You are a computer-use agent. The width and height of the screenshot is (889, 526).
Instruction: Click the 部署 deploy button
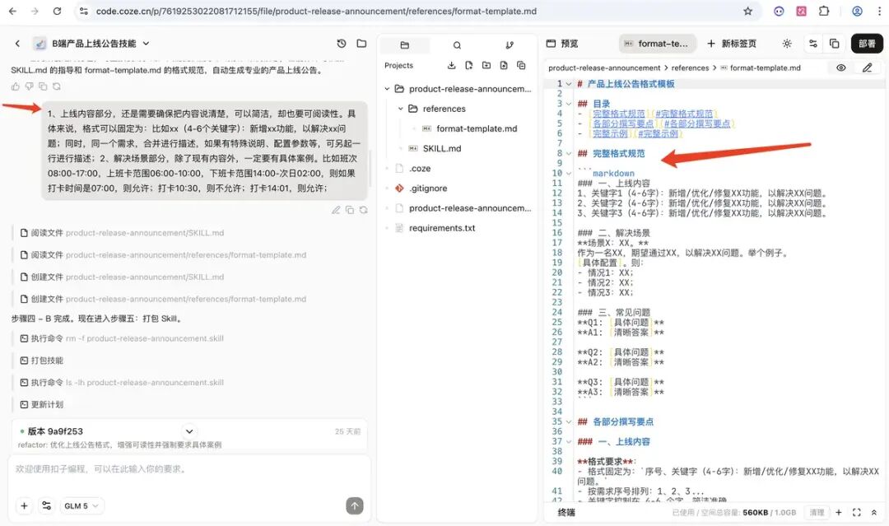[867, 44]
